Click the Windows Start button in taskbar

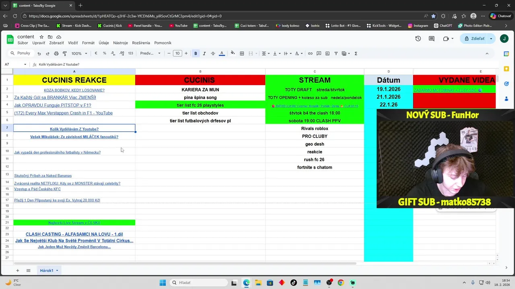(x=163, y=283)
